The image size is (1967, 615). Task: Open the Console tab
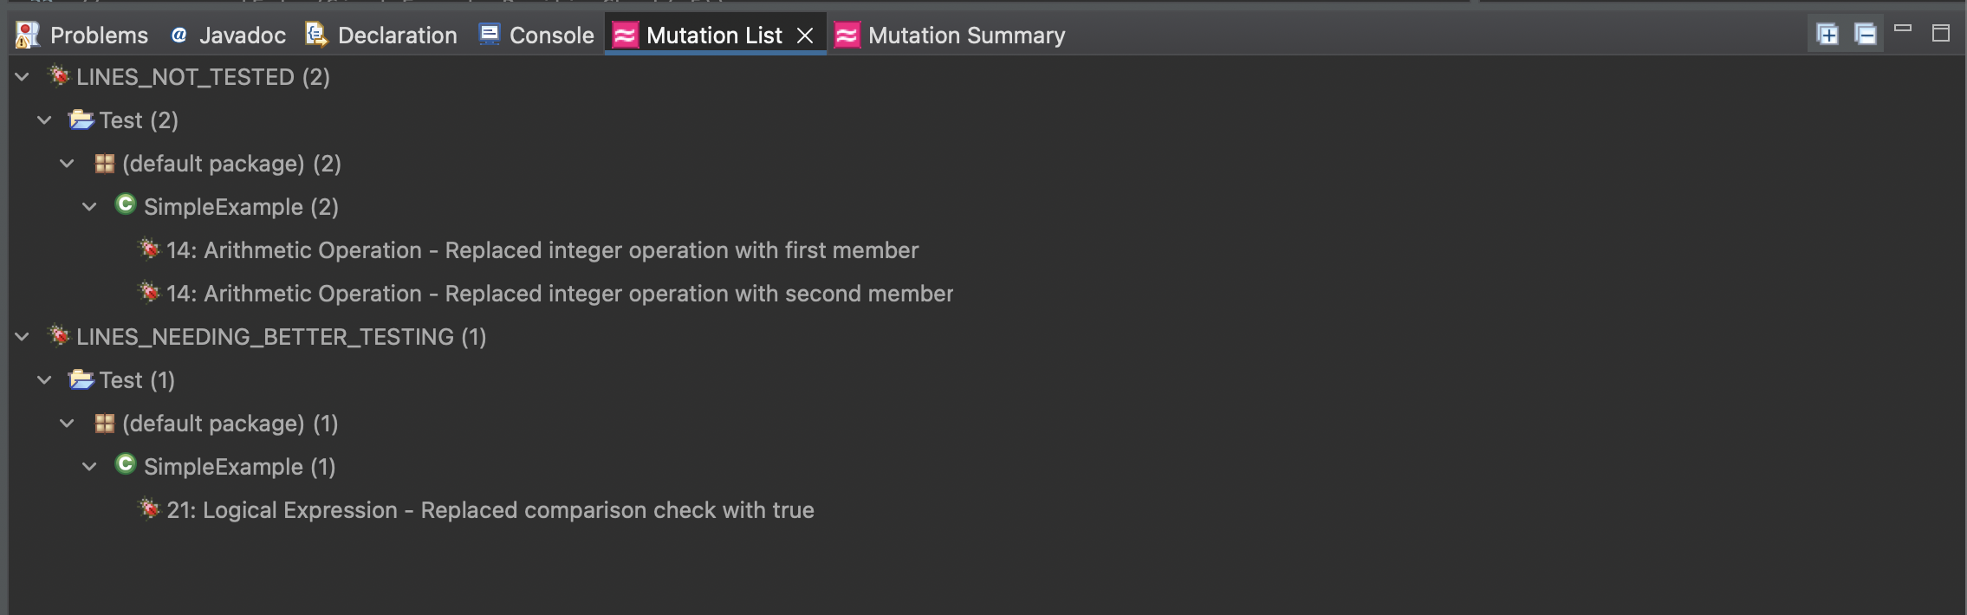tap(551, 36)
